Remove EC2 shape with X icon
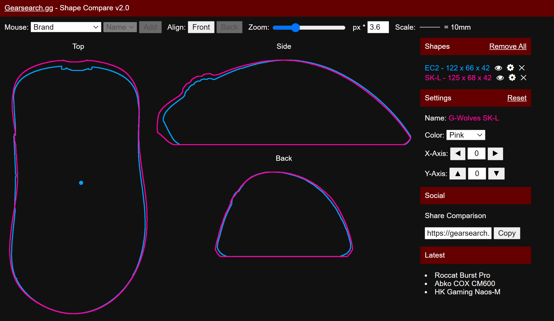 (522, 68)
